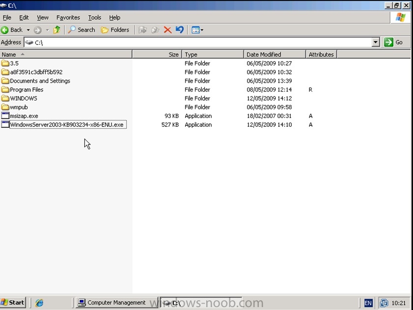Launch Internet Explorer from Quick Launch
Screen dimensions: 413x310
click(x=39, y=303)
